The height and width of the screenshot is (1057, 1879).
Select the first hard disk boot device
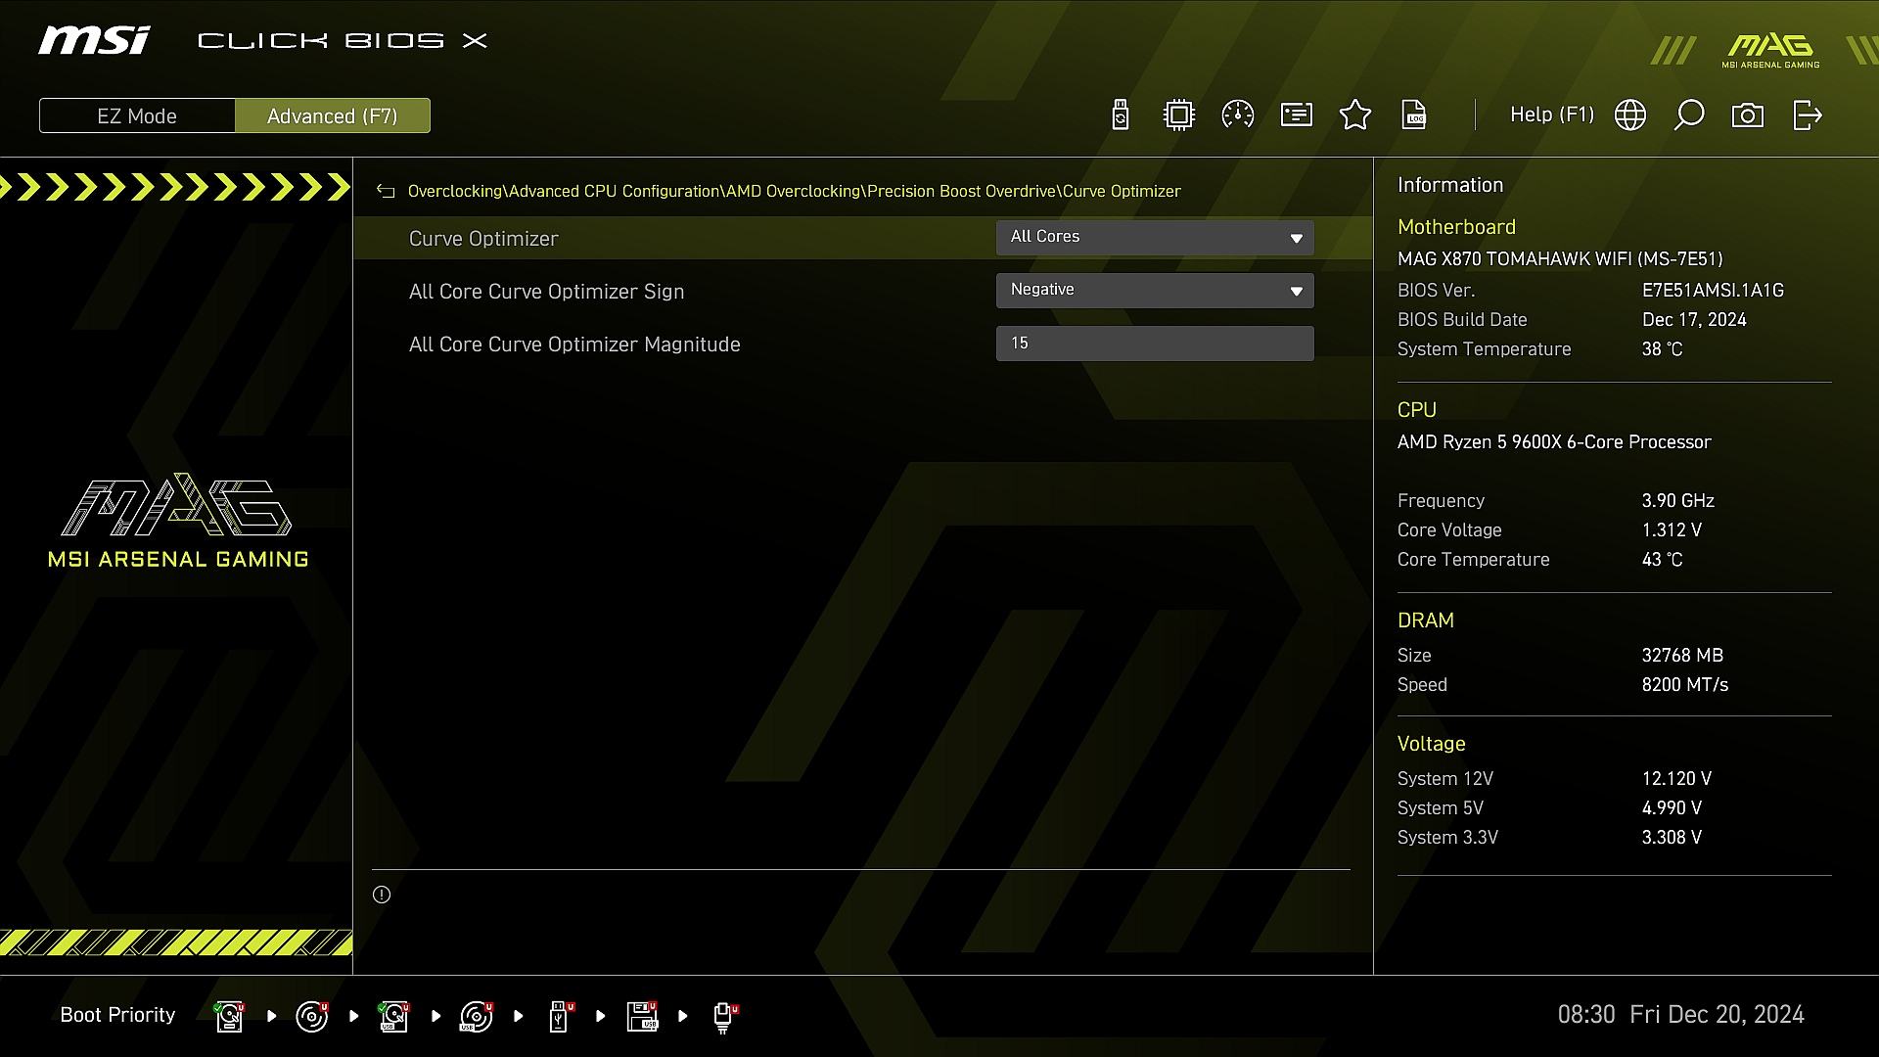click(x=230, y=1016)
